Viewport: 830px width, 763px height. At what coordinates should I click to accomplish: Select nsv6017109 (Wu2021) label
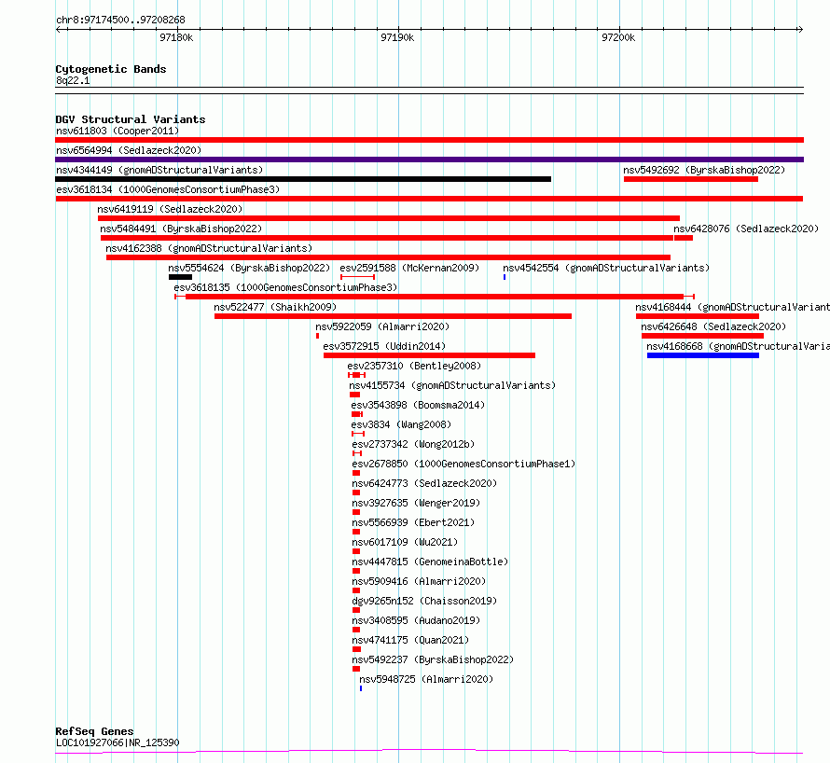pyautogui.click(x=405, y=542)
